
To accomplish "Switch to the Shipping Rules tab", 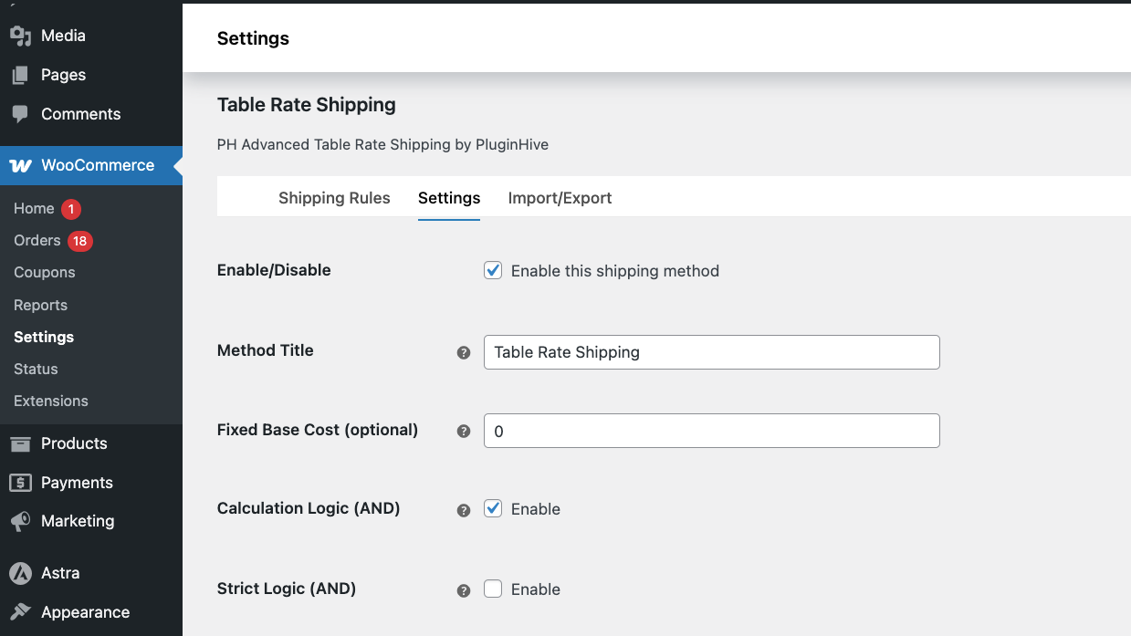I will click(334, 198).
